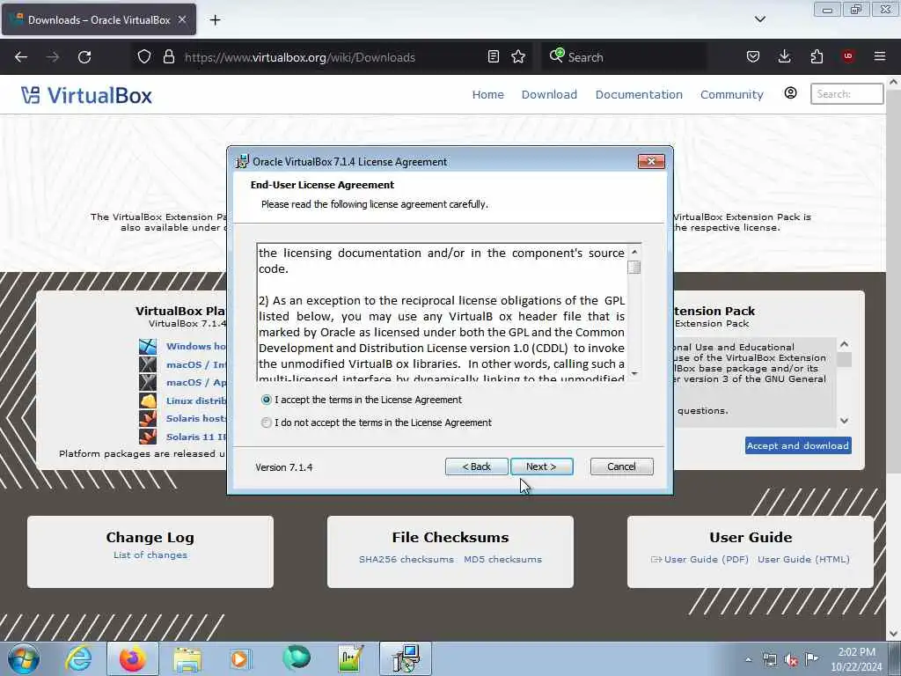Open Windows Start menu

click(x=24, y=658)
